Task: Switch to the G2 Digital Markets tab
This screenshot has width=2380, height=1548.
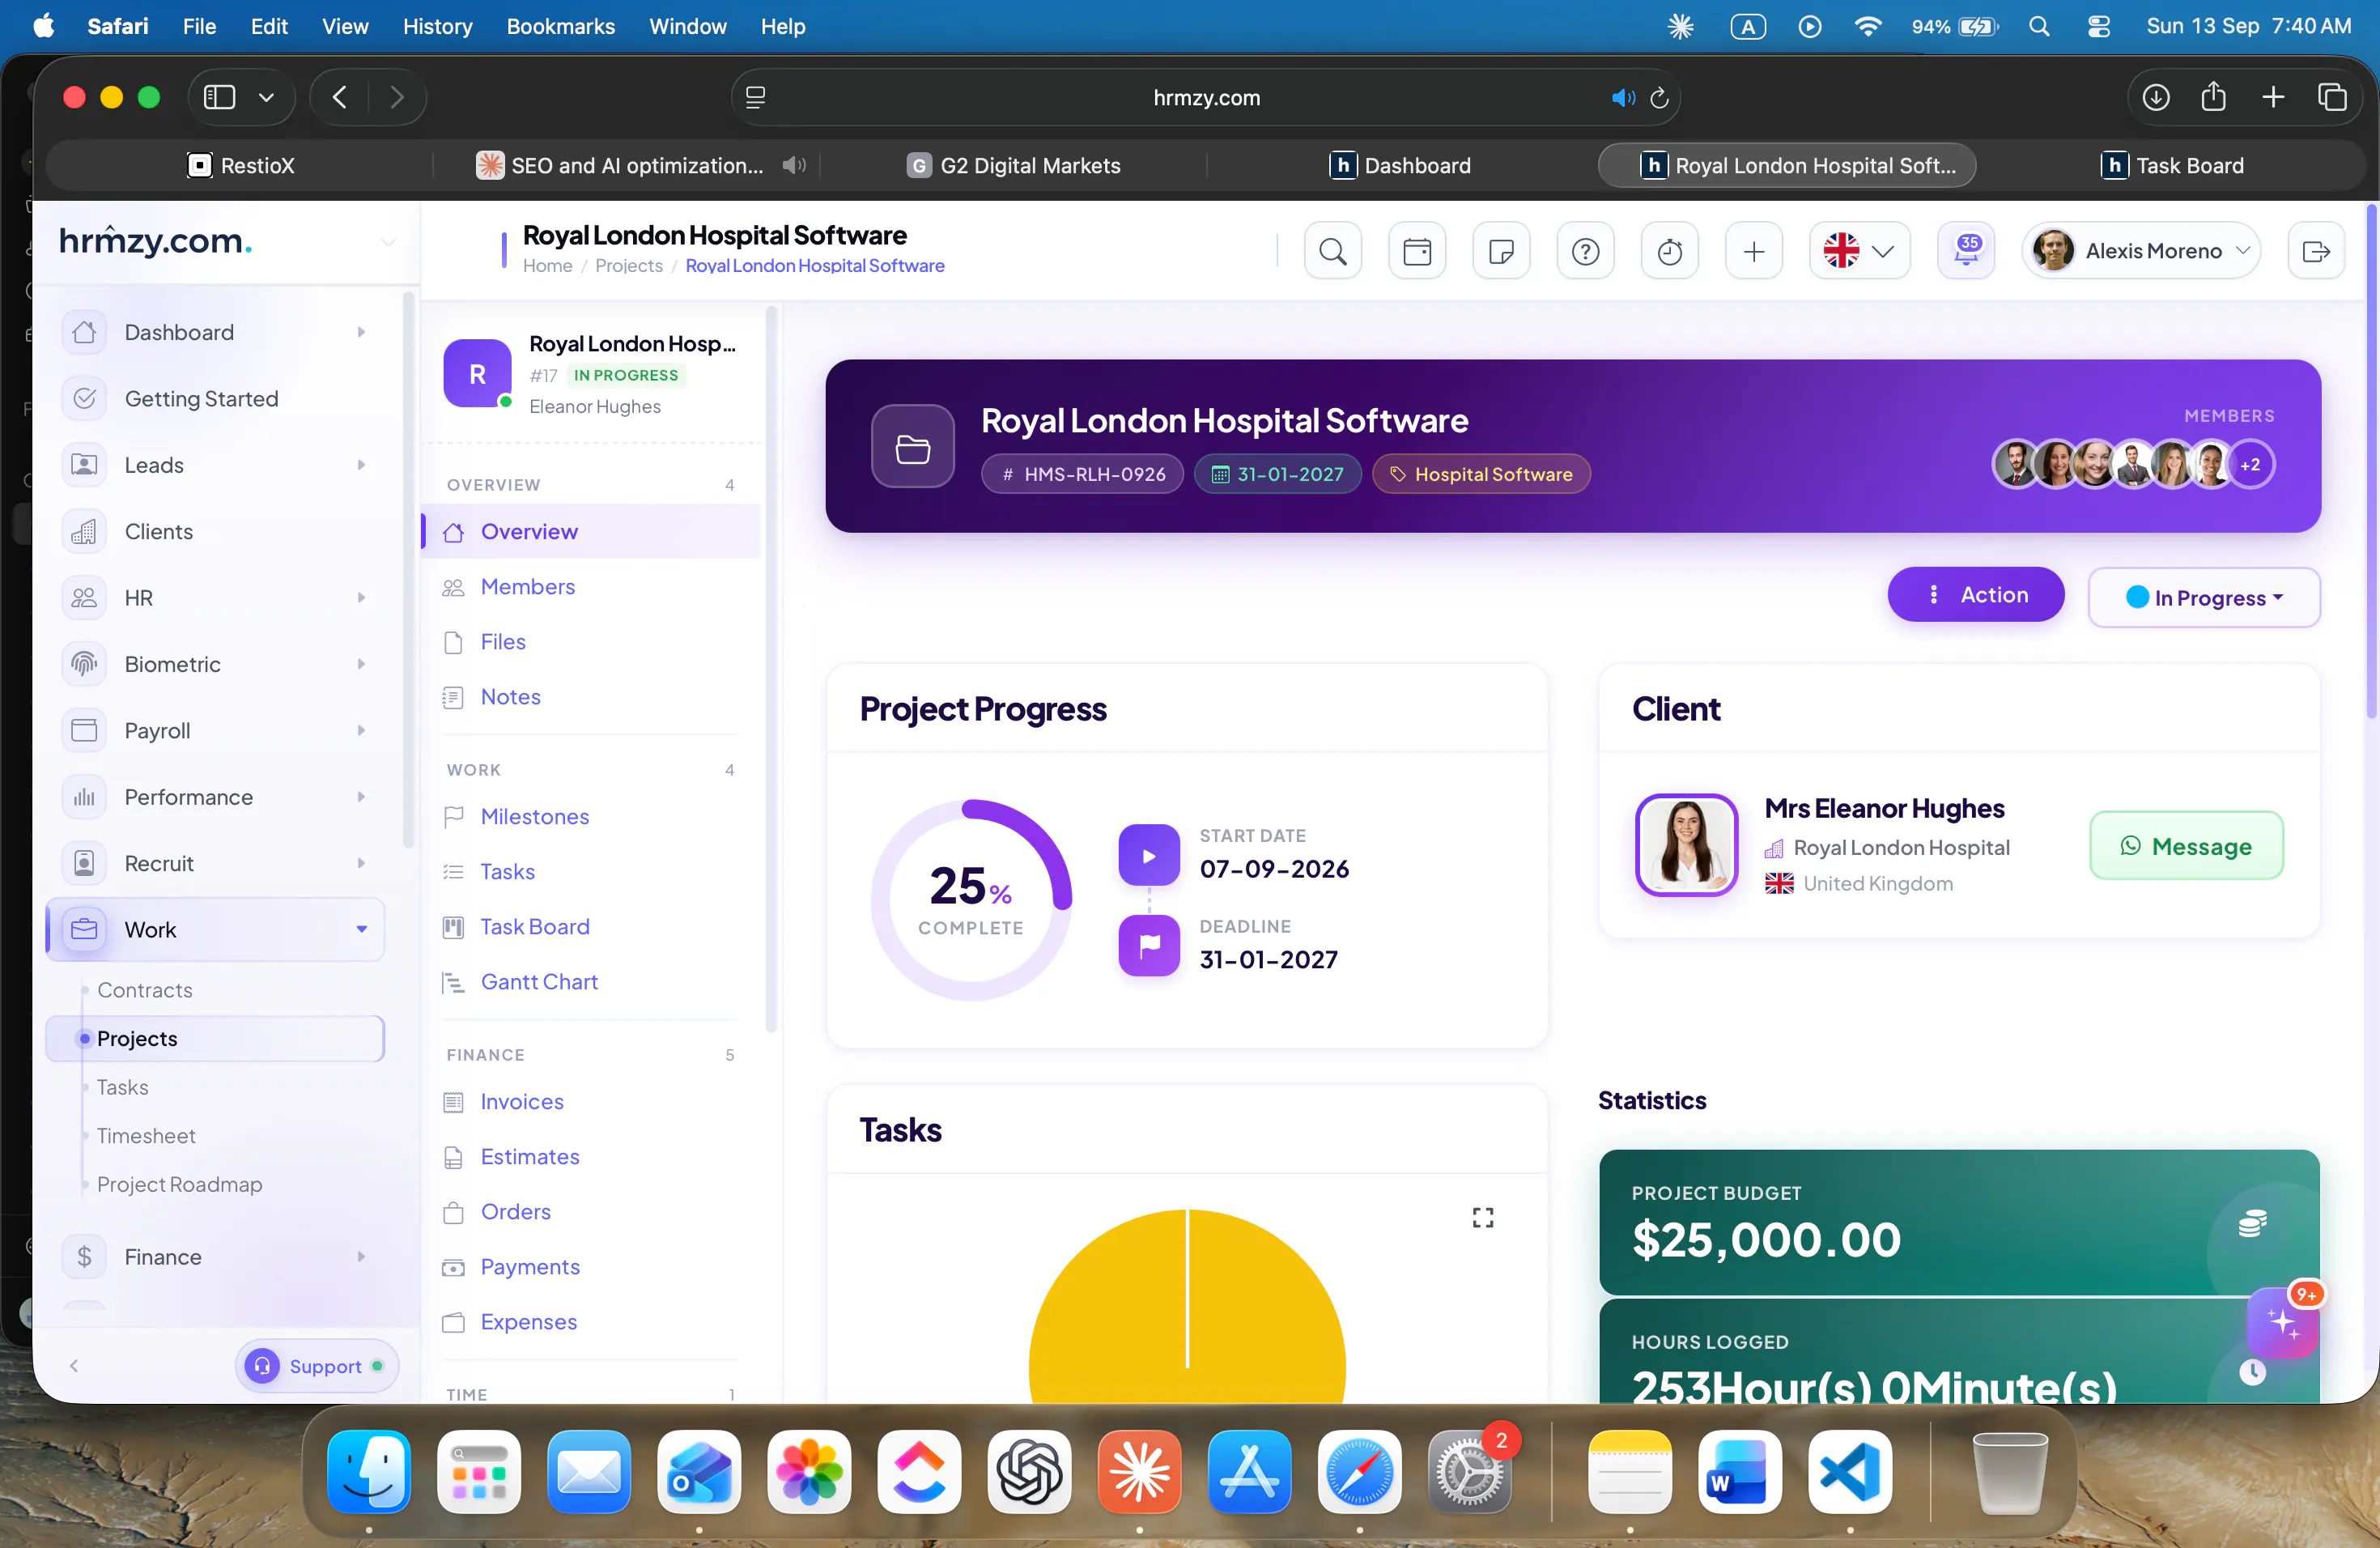Action: pos(1013,165)
